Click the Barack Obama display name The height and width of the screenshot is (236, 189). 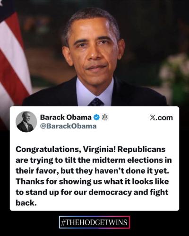click(66, 117)
